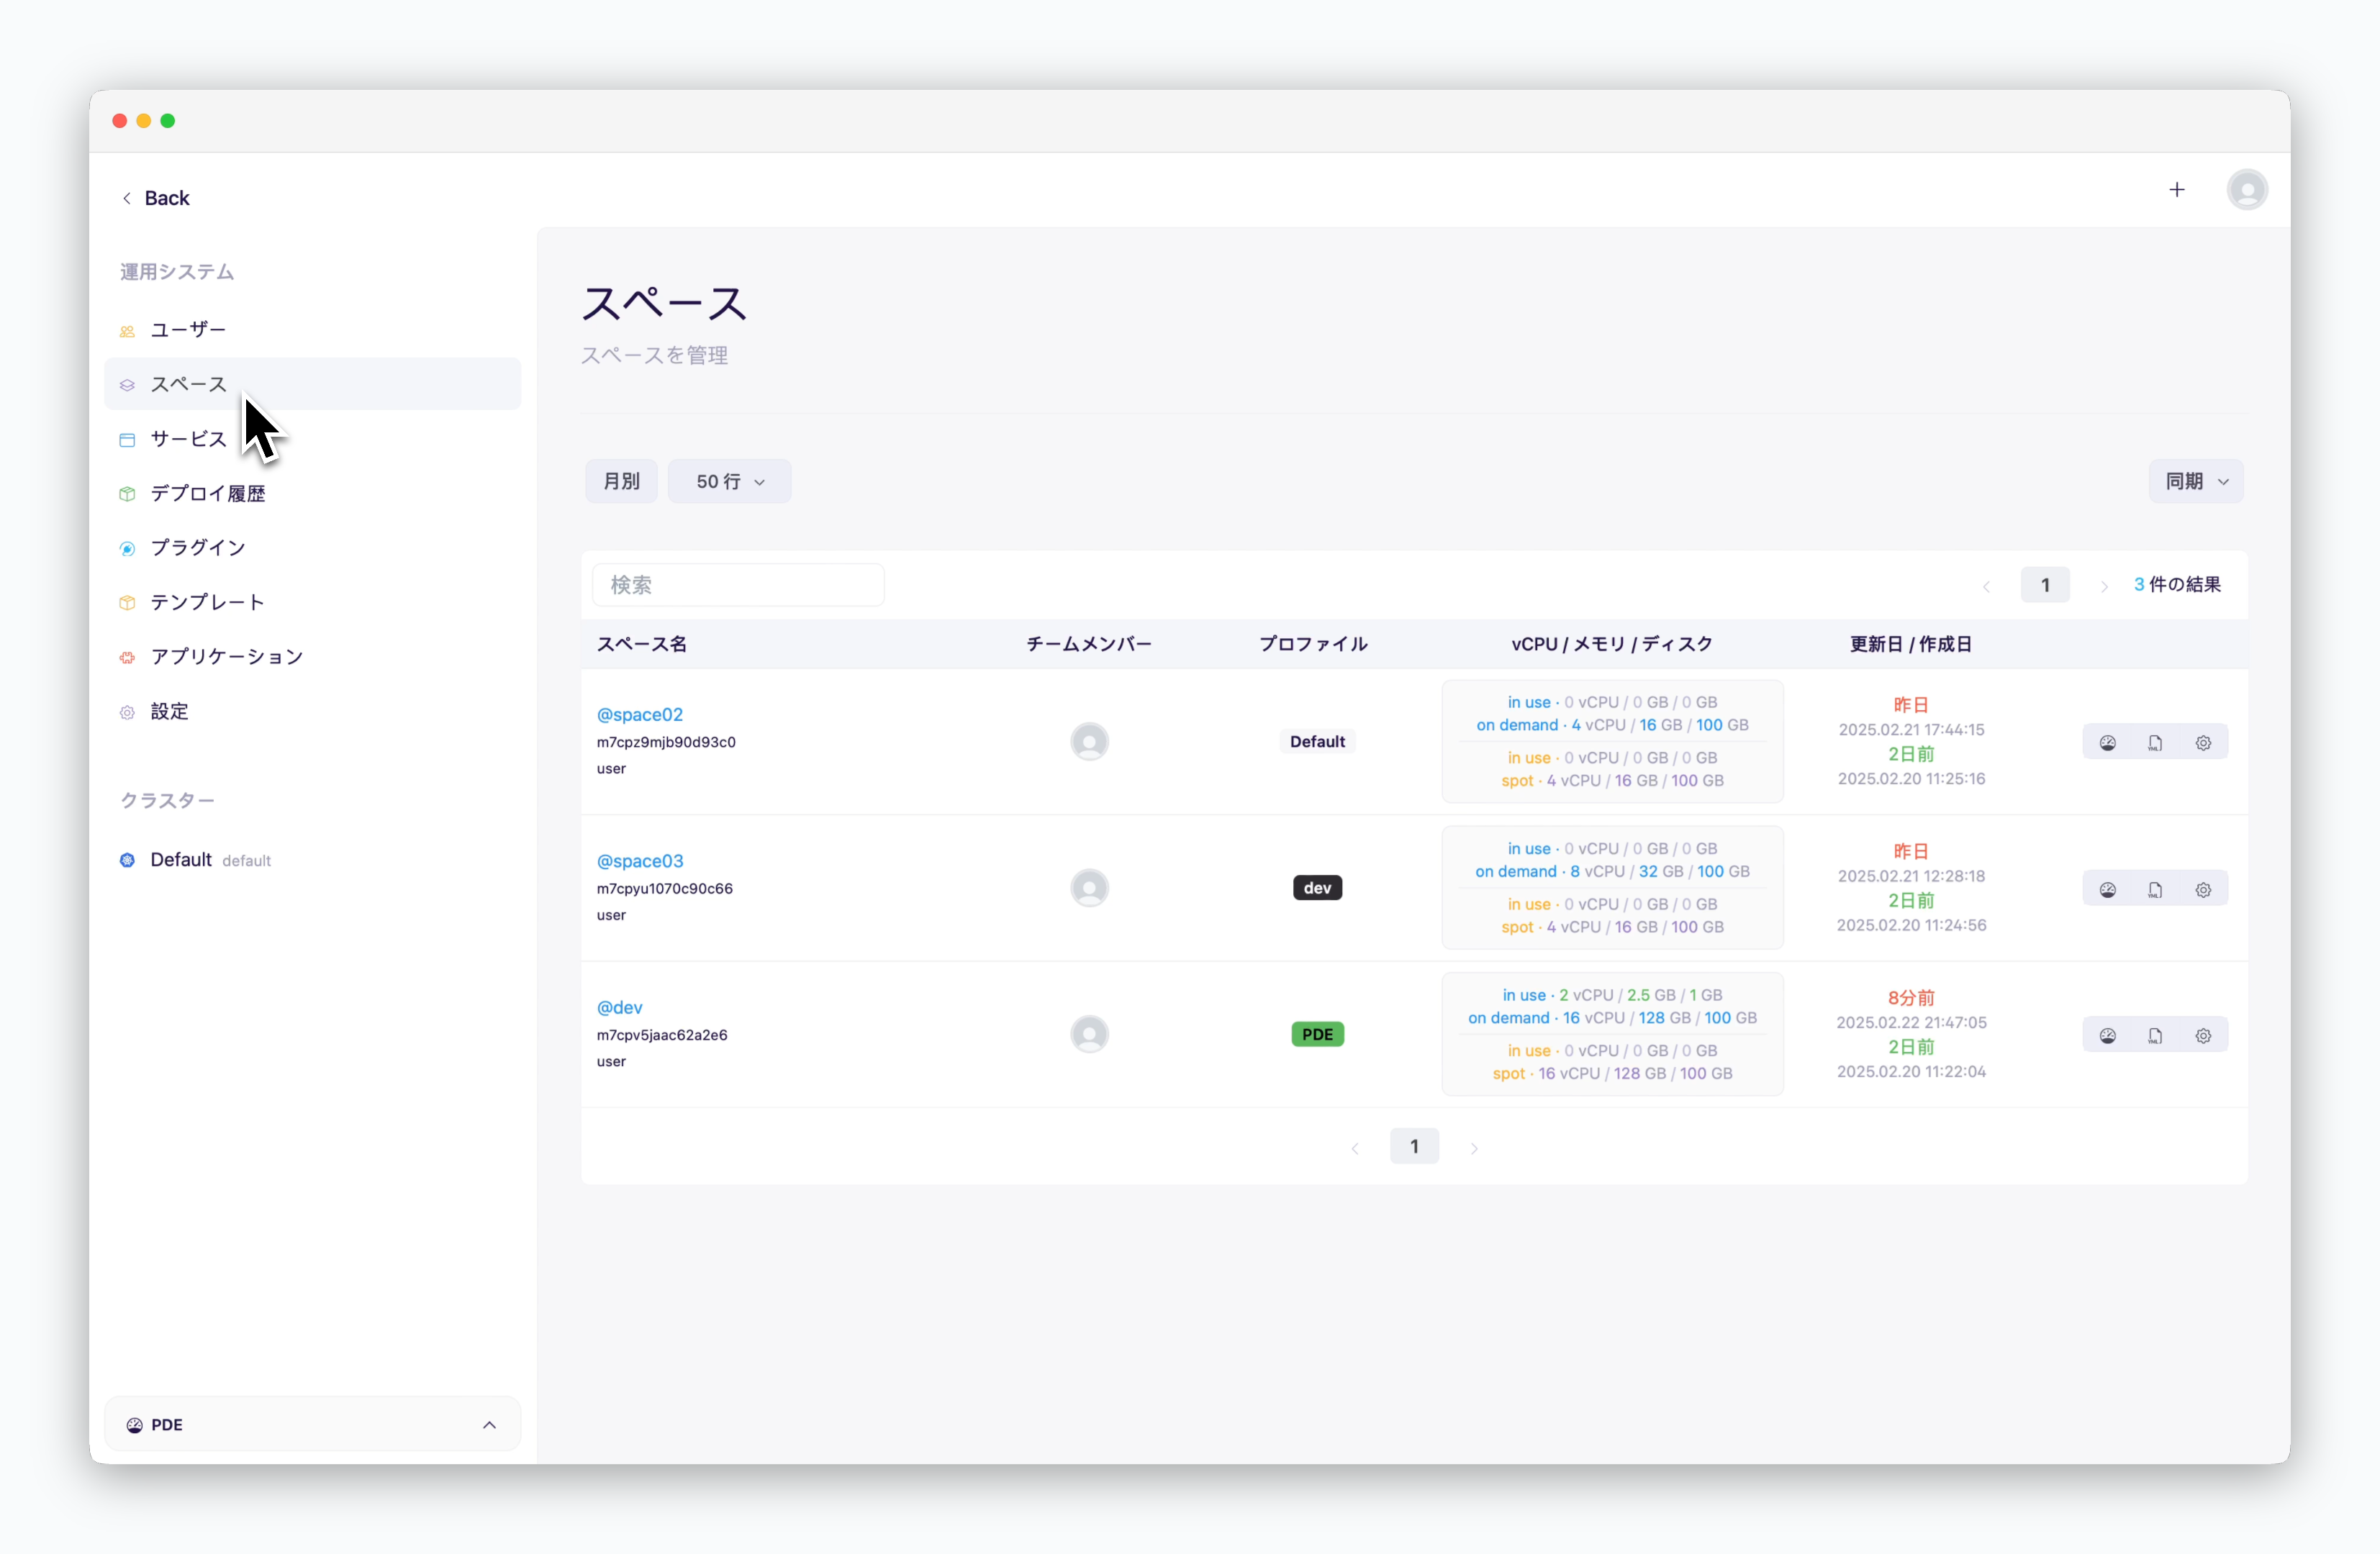Click top pagination previous arrow
Image resolution: width=2380 pixels, height=1554 pixels.
click(x=1986, y=586)
